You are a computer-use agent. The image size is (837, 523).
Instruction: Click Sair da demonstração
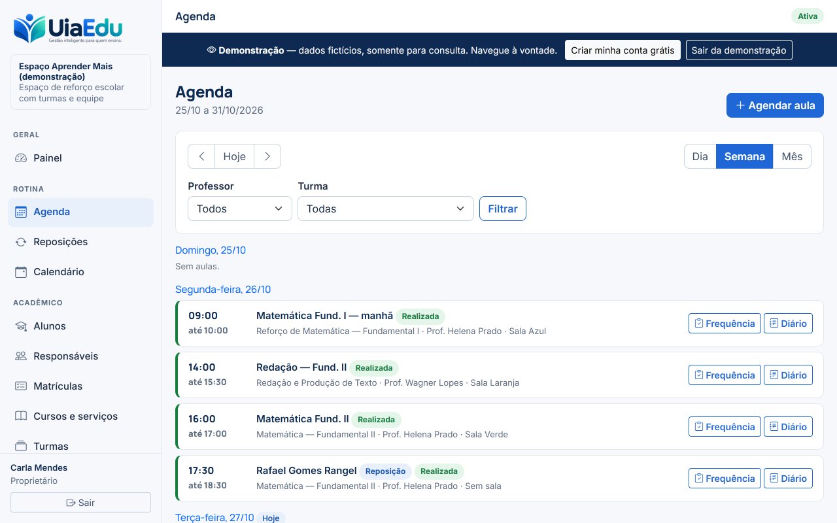point(739,50)
